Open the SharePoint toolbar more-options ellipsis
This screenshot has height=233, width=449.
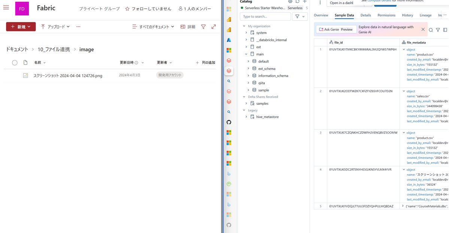coord(78,27)
